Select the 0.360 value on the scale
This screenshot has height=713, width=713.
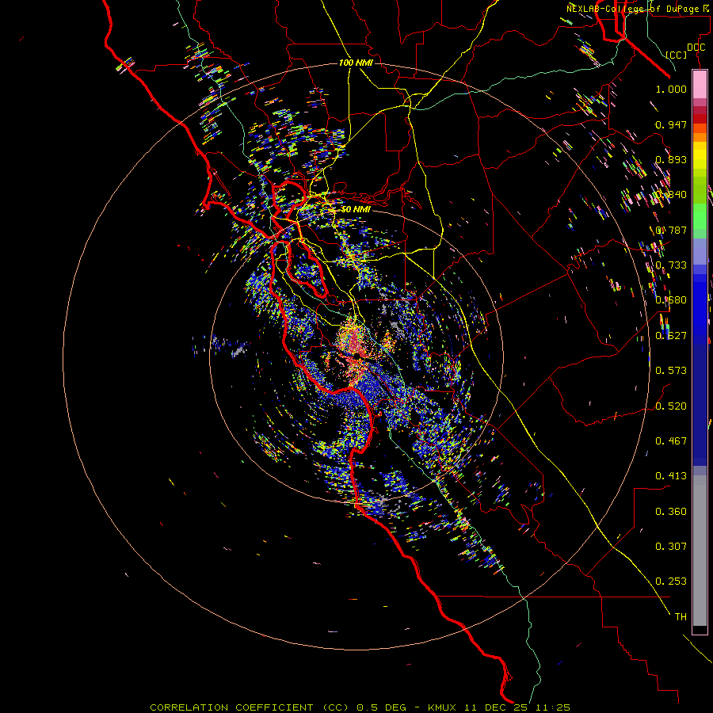[671, 511]
